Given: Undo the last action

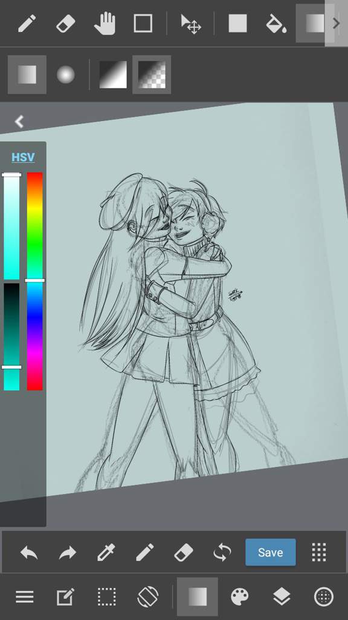Looking at the screenshot, I should [29, 552].
